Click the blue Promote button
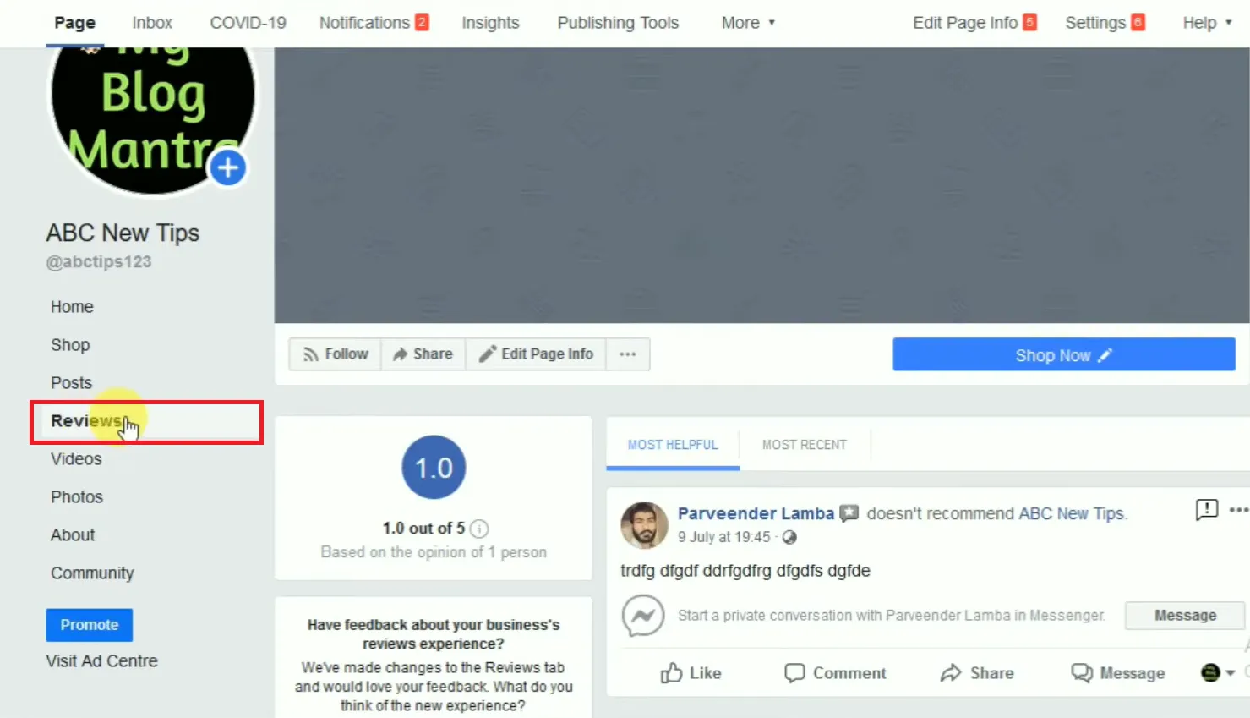Image resolution: width=1250 pixels, height=718 pixels. tap(89, 625)
